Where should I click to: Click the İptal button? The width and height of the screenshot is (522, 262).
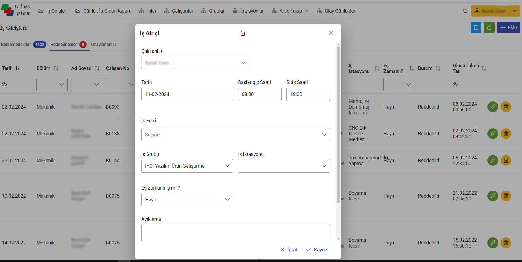[x=289, y=249]
